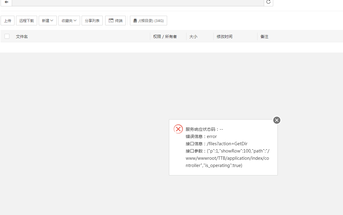The height and width of the screenshot is (215, 343).
Task: Focus the path address bar field
Action: pos(138,2)
